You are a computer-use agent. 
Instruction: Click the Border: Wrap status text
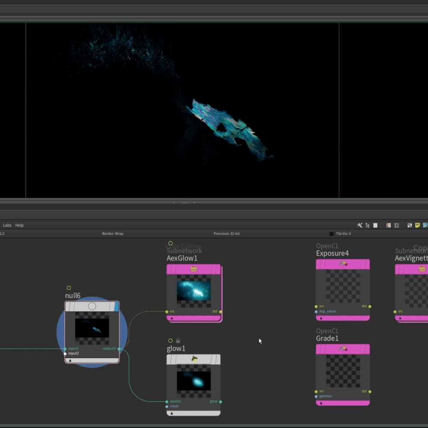click(x=113, y=234)
